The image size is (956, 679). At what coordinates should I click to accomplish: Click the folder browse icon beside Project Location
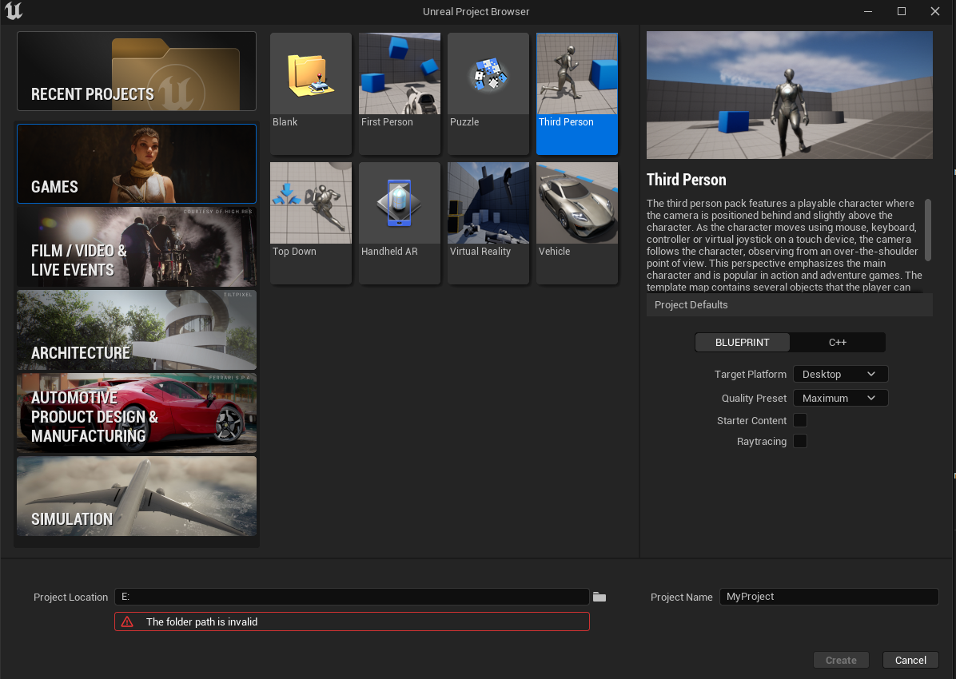coord(599,597)
